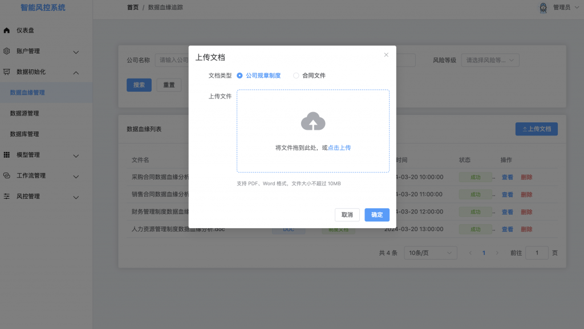Click the 前往 page number input field
The width and height of the screenshot is (584, 329).
click(x=537, y=252)
